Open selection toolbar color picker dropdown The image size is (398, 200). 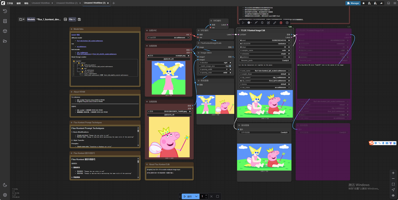(250, 23)
